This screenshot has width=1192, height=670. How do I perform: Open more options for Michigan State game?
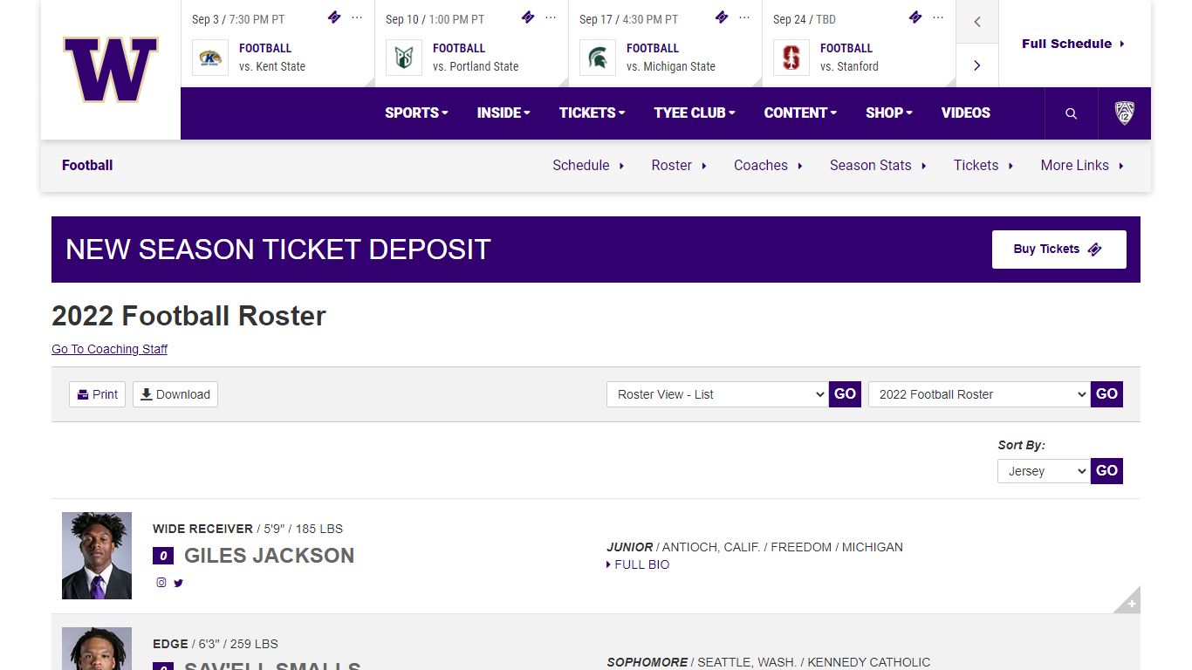(x=744, y=17)
